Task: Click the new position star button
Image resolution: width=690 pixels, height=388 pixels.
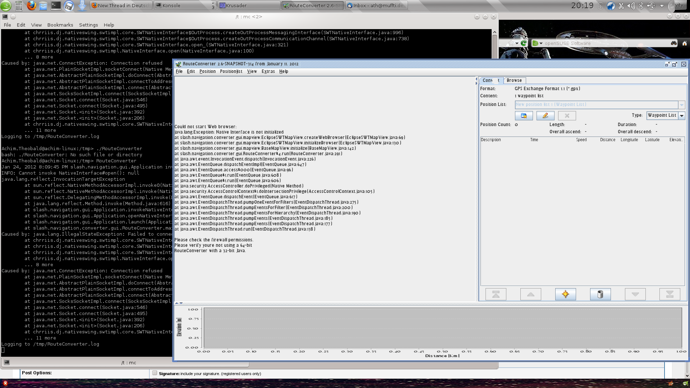Action: coord(565,294)
